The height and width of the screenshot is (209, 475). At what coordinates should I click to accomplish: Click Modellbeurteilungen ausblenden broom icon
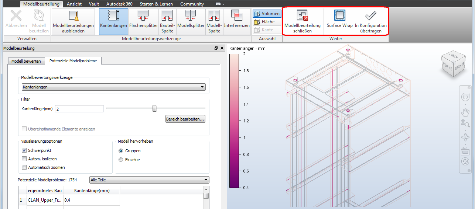pyautogui.click(x=73, y=16)
